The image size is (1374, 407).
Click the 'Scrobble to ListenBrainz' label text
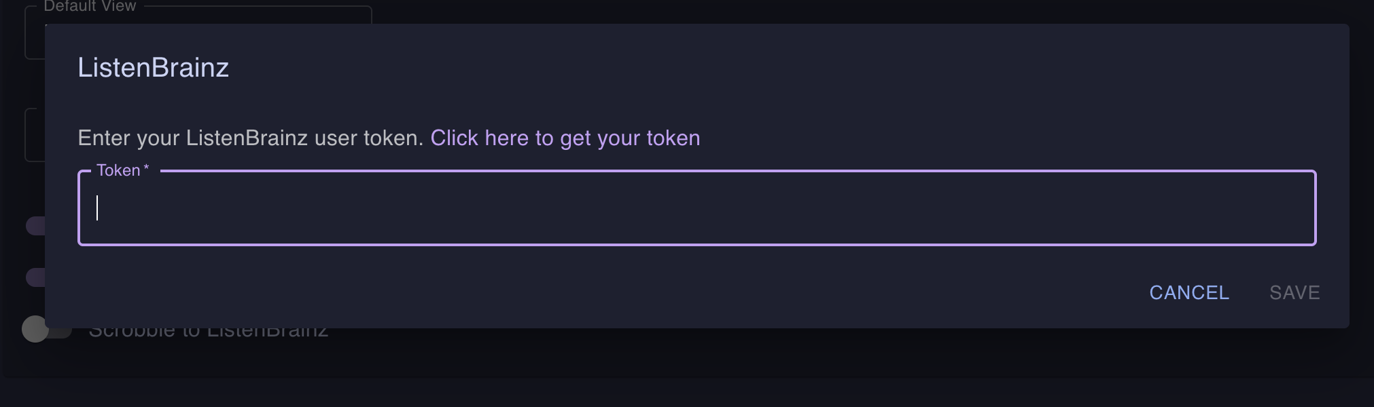coord(208,333)
